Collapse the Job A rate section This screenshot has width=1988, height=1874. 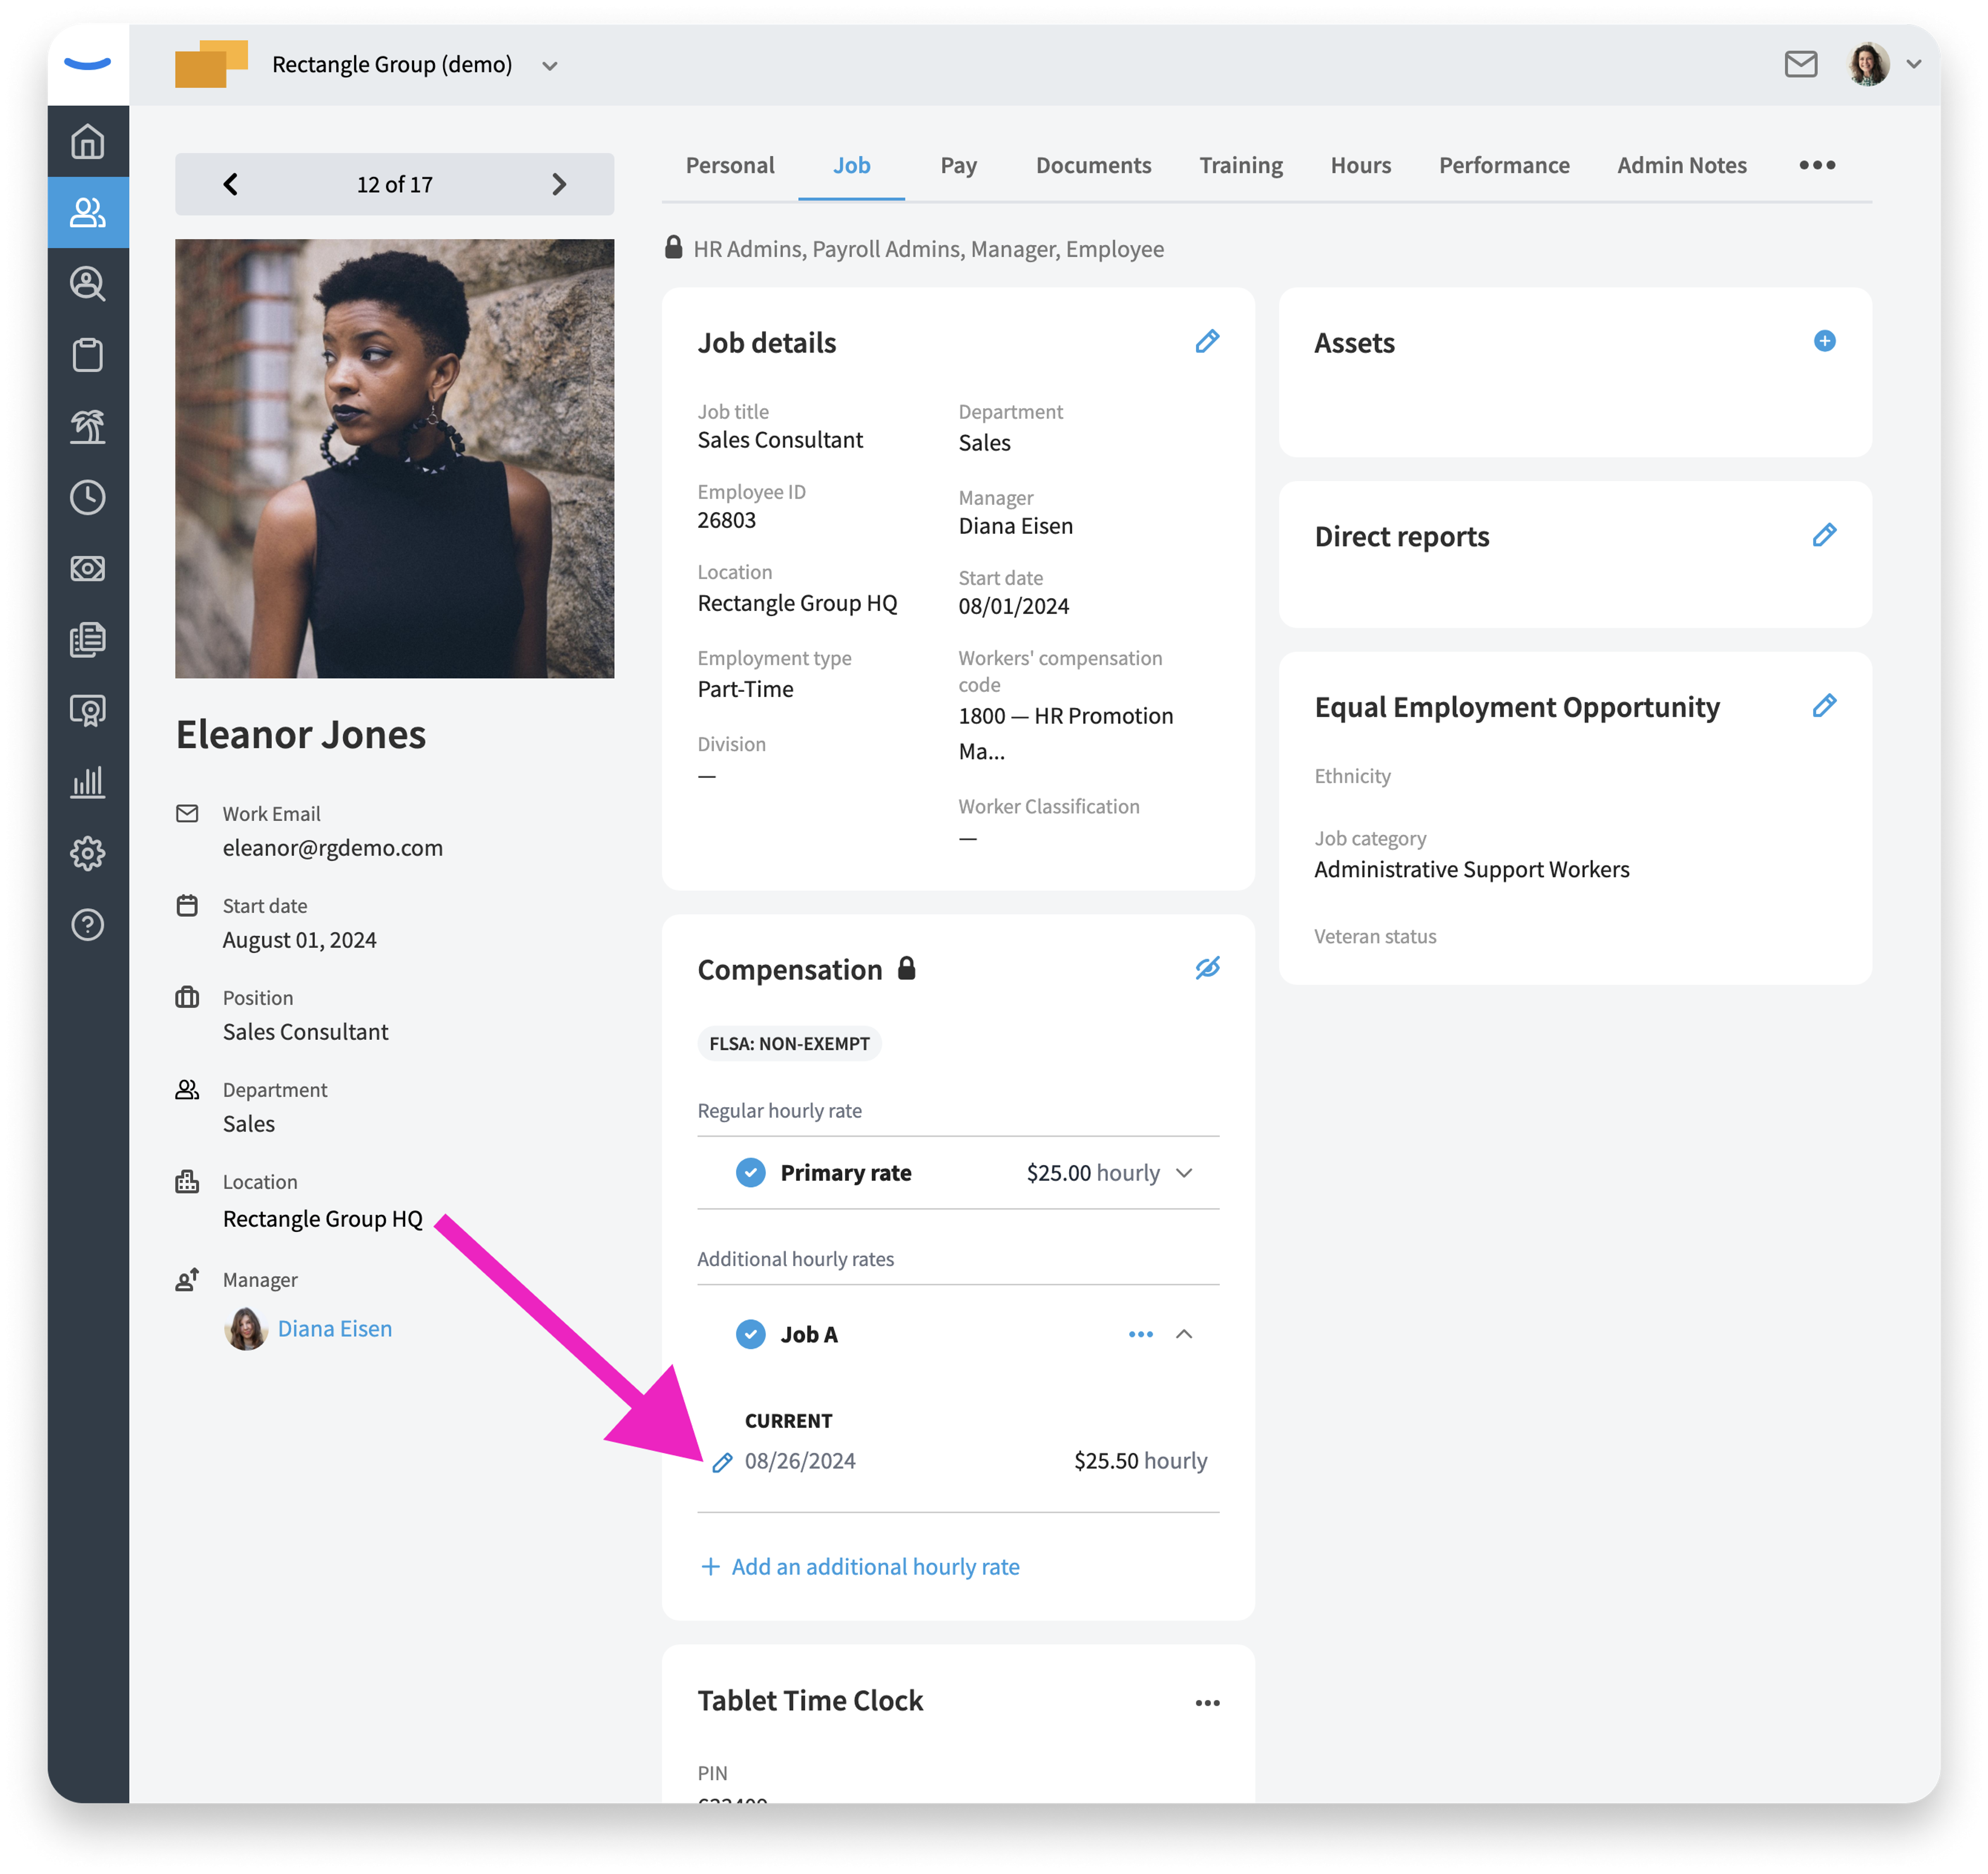[x=1184, y=1334]
